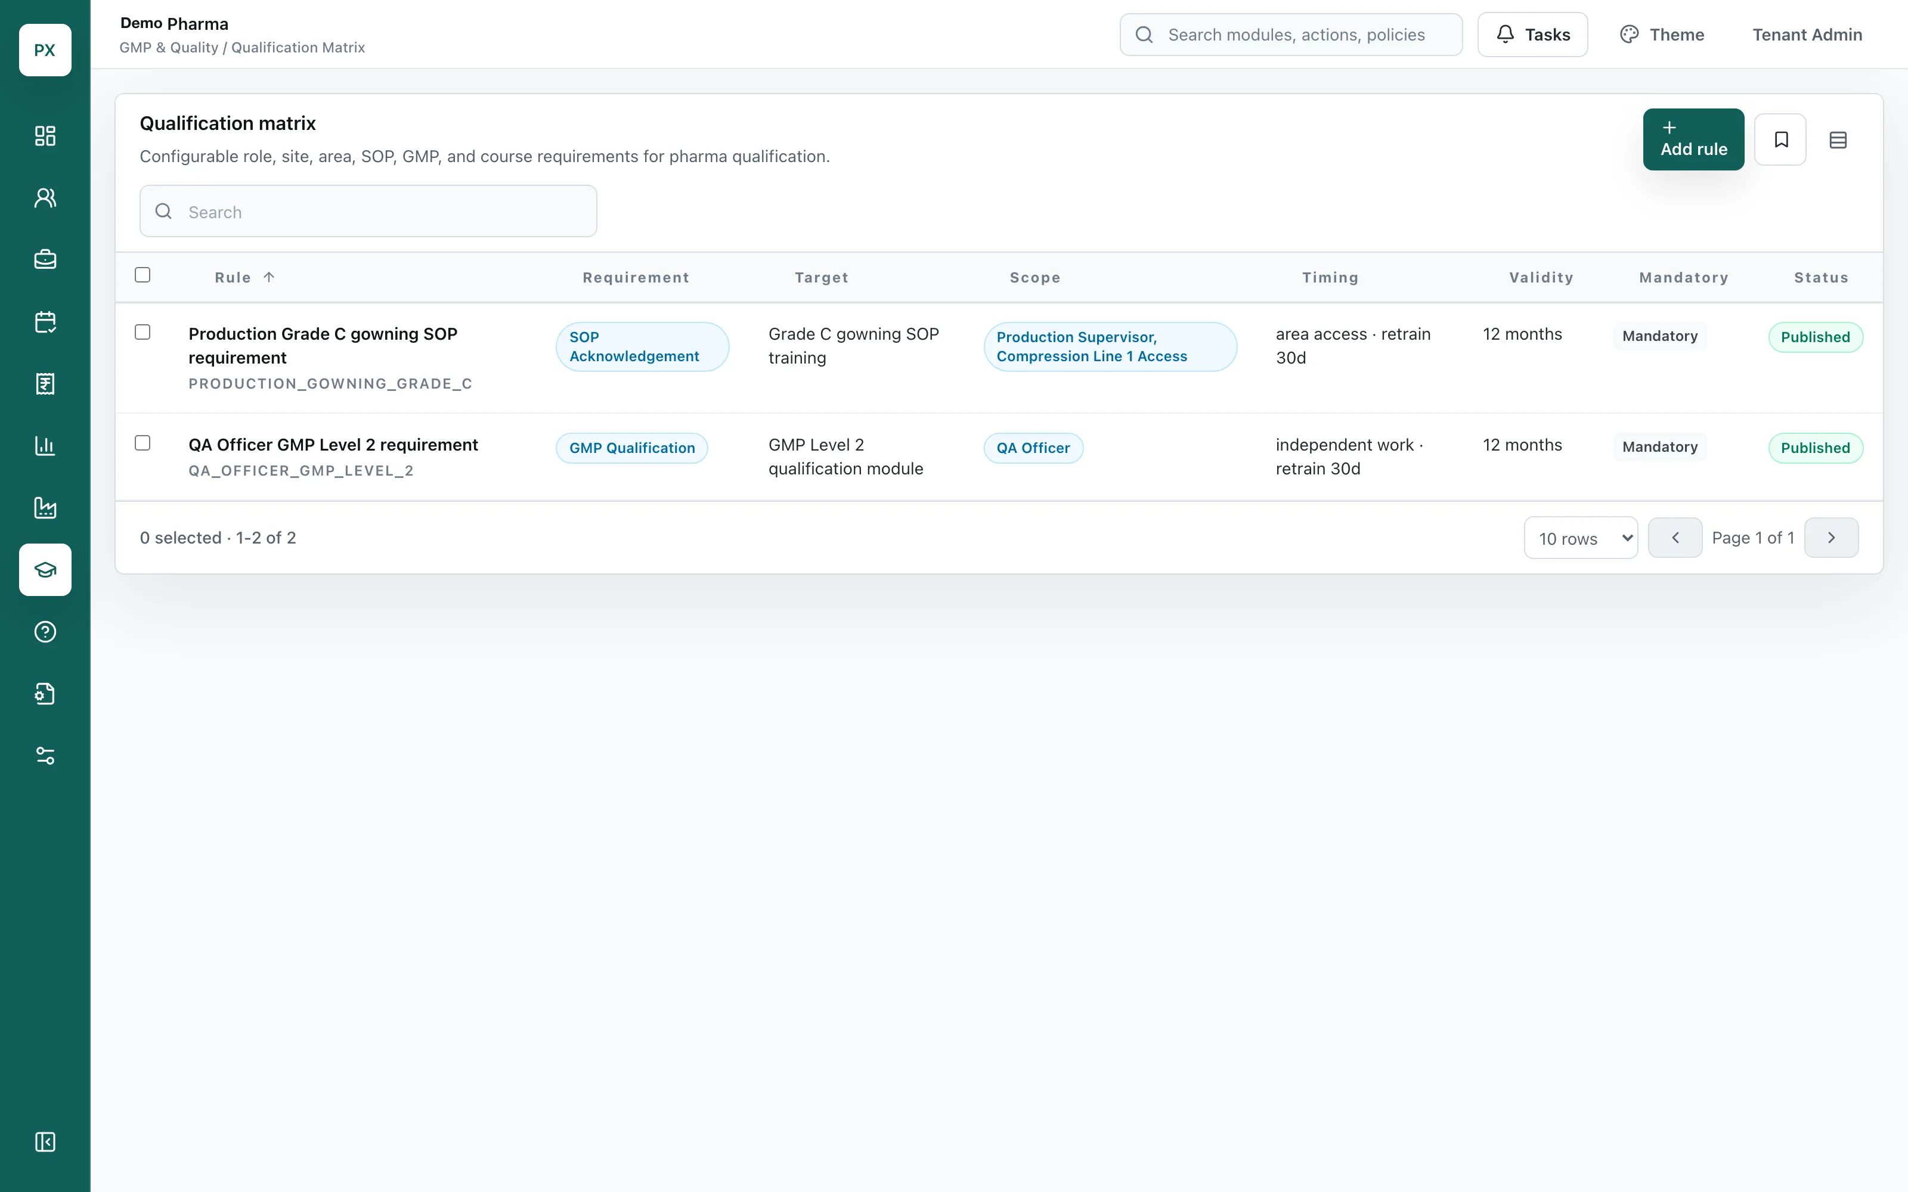Screen dimensions: 1908x1192
Task: Go to the next page chevron
Action: click(x=1830, y=538)
